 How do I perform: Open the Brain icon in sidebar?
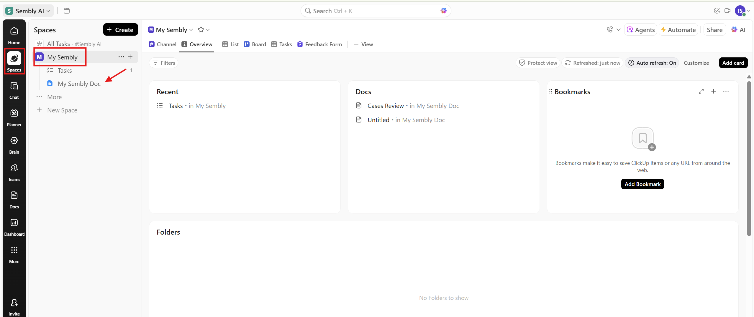coord(14,145)
